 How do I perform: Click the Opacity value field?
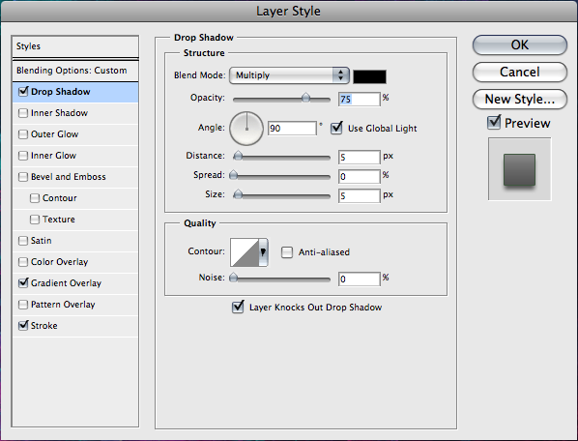click(359, 100)
